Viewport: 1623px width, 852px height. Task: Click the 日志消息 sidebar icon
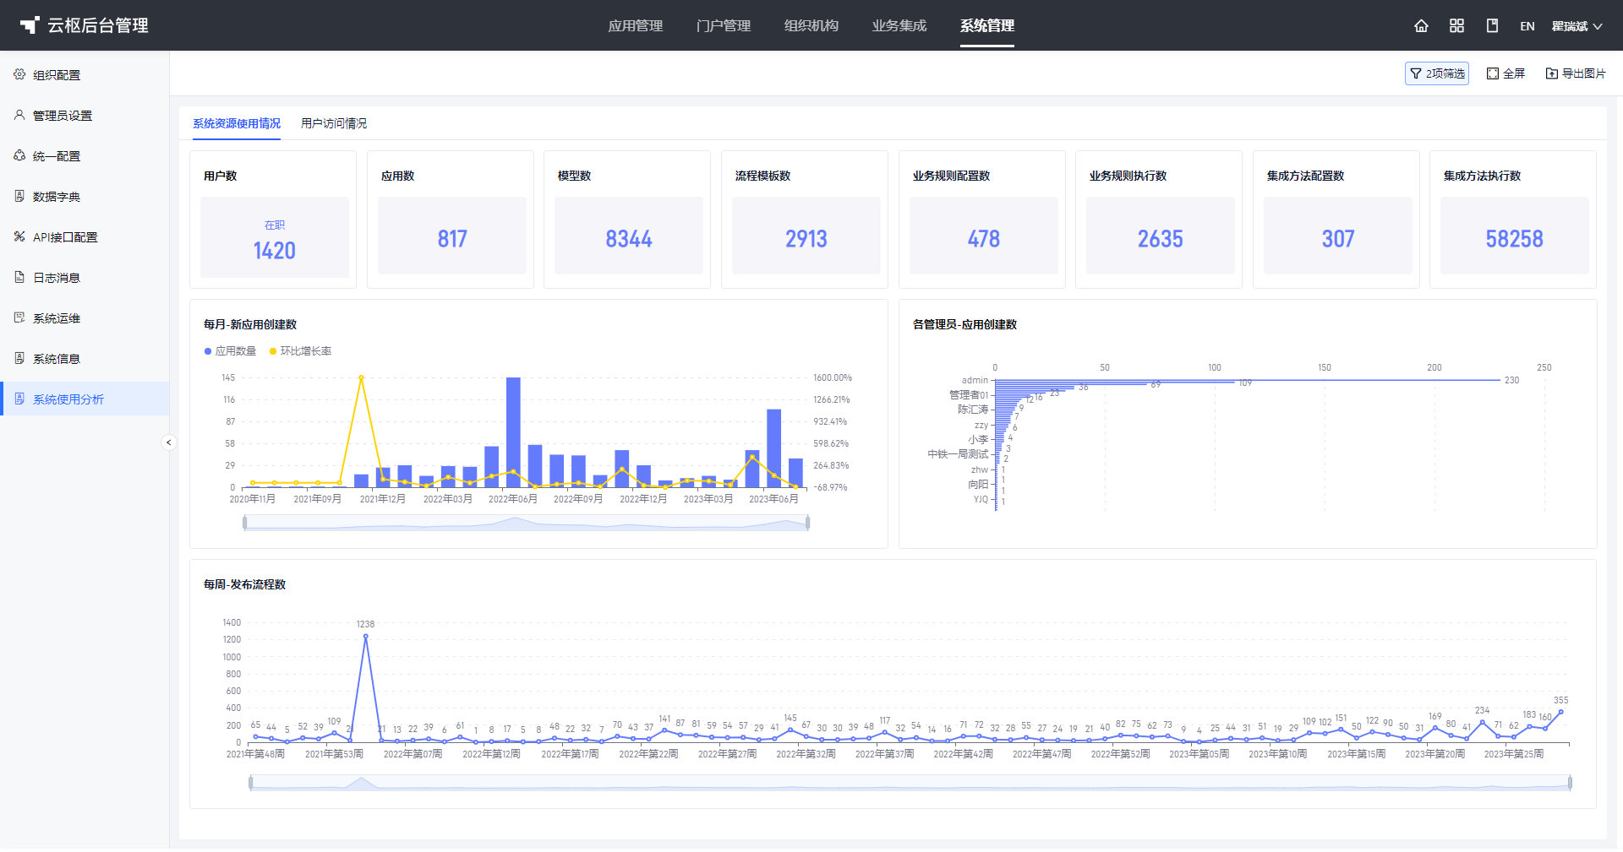coord(19,277)
